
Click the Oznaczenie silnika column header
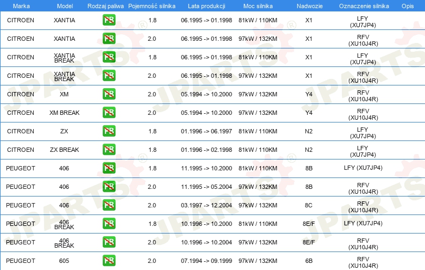point(362,5)
